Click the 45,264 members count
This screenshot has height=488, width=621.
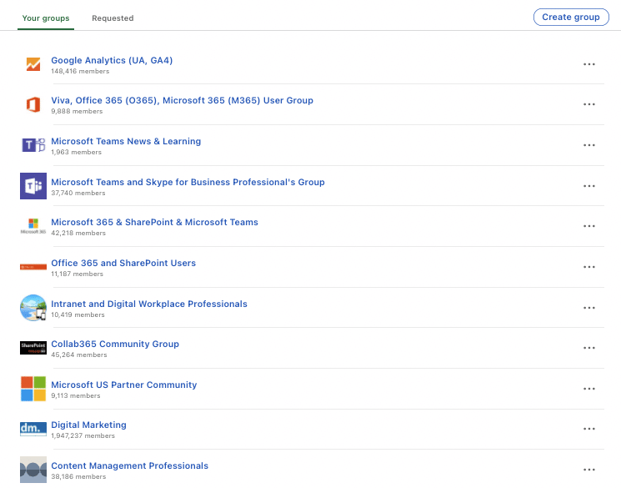pyautogui.click(x=79, y=355)
